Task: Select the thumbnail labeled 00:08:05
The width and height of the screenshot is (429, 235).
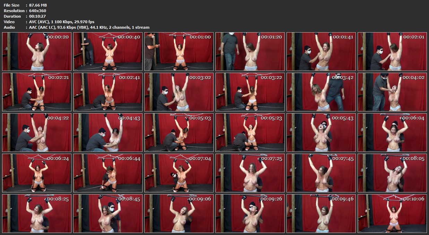Action: (x=392, y=173)
